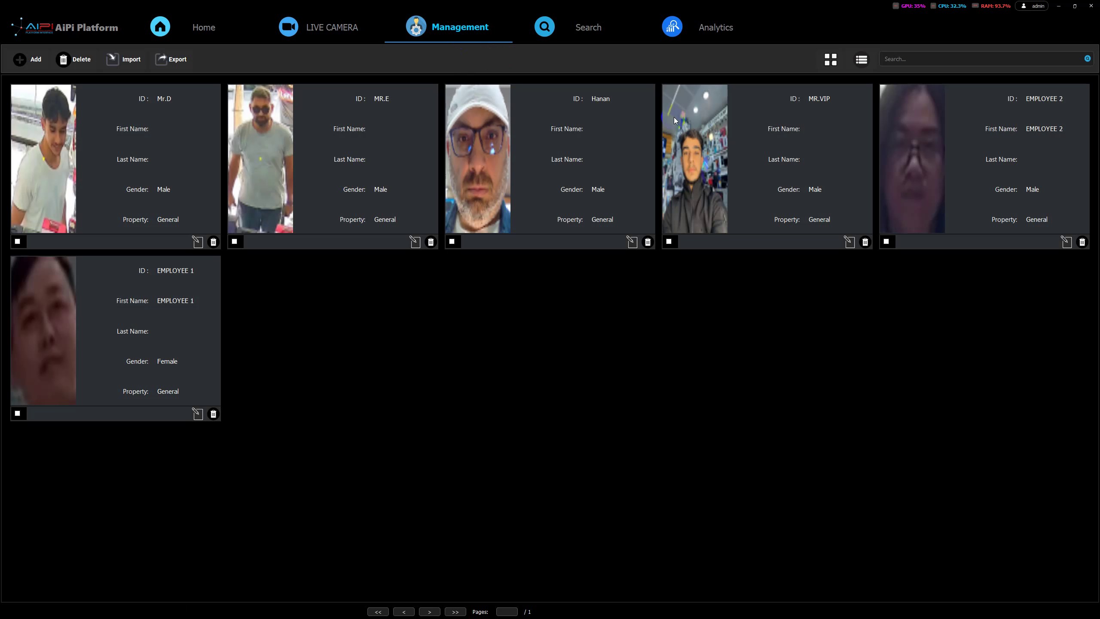This screenshot has width=1100, height=619.
Task: Click the Export button
Action: click(x=171, y=59)
